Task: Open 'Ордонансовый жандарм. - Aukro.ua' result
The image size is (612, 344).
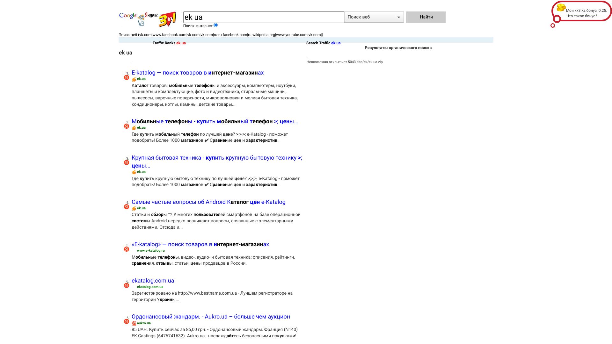Action: click(x=211, y=317)
